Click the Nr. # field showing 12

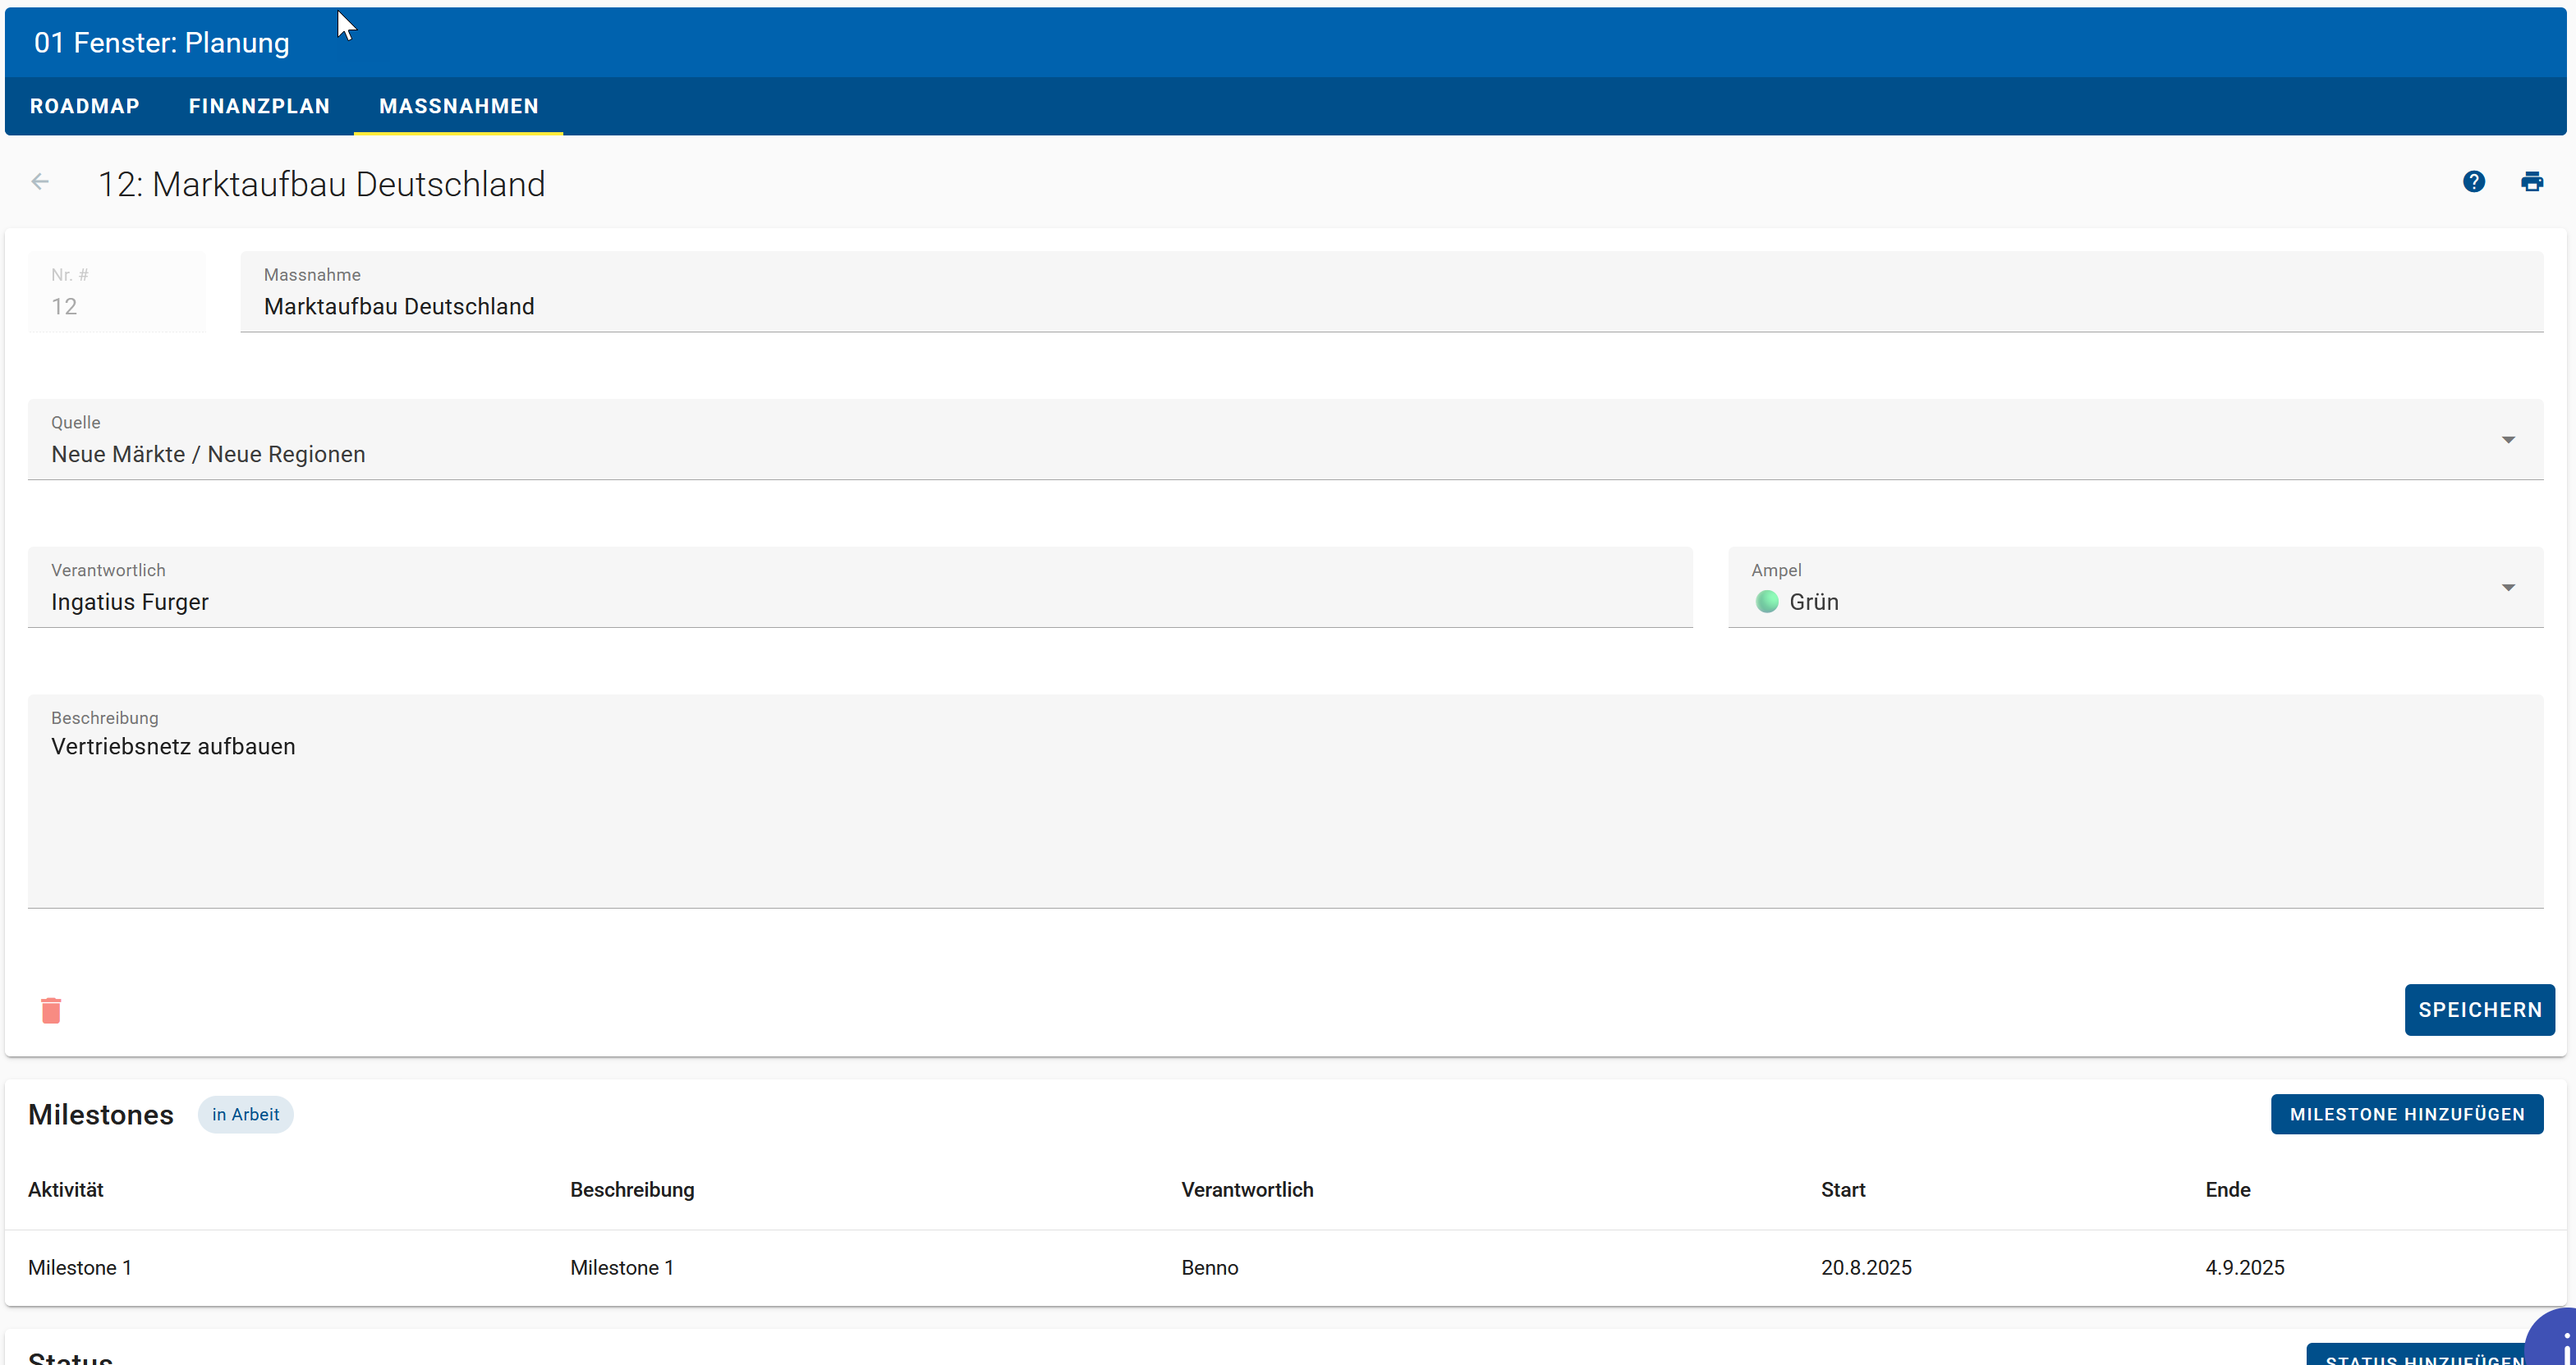(117, 291)
